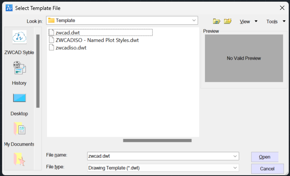Go to the Desktop location
The height and width of the screenshot is (176, 290).
pos(20,98)
